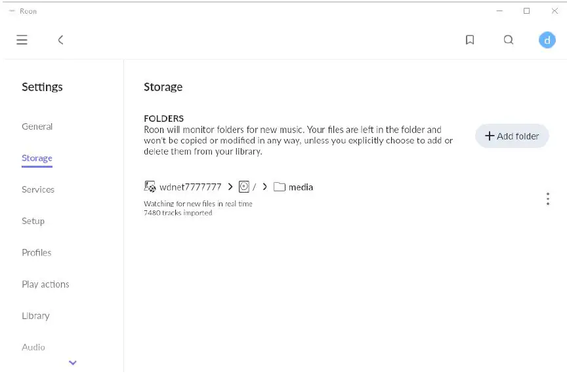567x378 pixels.
Task: Open Play actions settings
Action: (45, 284)
